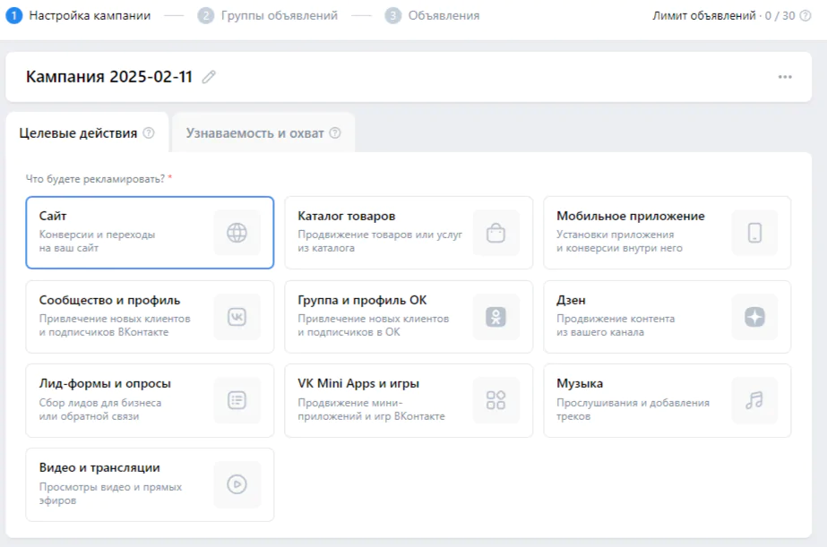Select the Каталог товаров option
This screenshot has height=547, width=827.
coord(409,233)
